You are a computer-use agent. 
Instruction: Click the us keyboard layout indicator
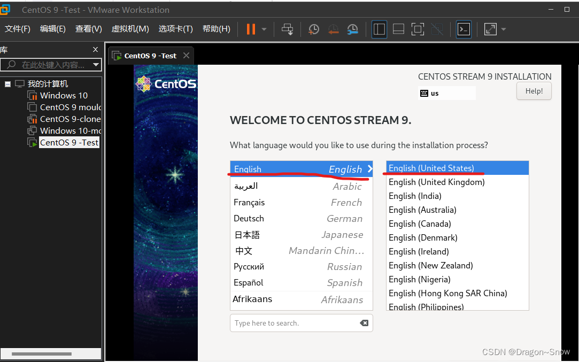click(x=447, y=93)
